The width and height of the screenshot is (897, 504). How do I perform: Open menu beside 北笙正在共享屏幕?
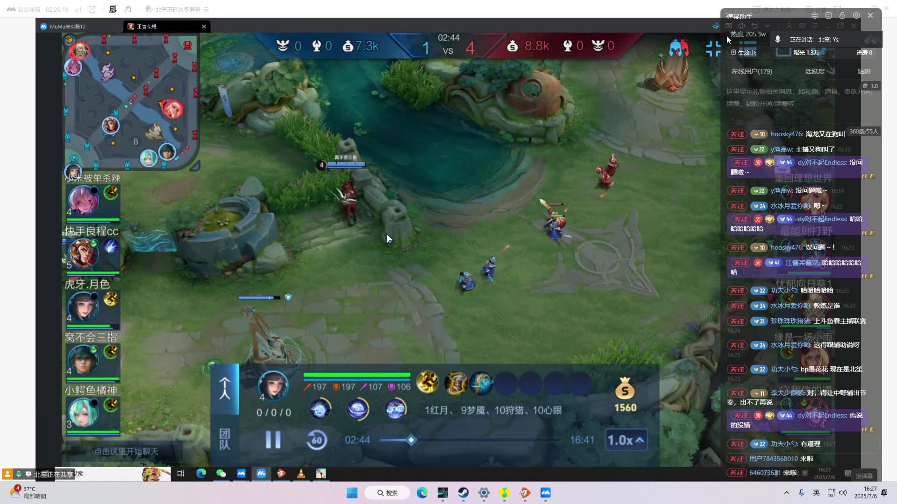pyautogui.click(x=206, y=9)
